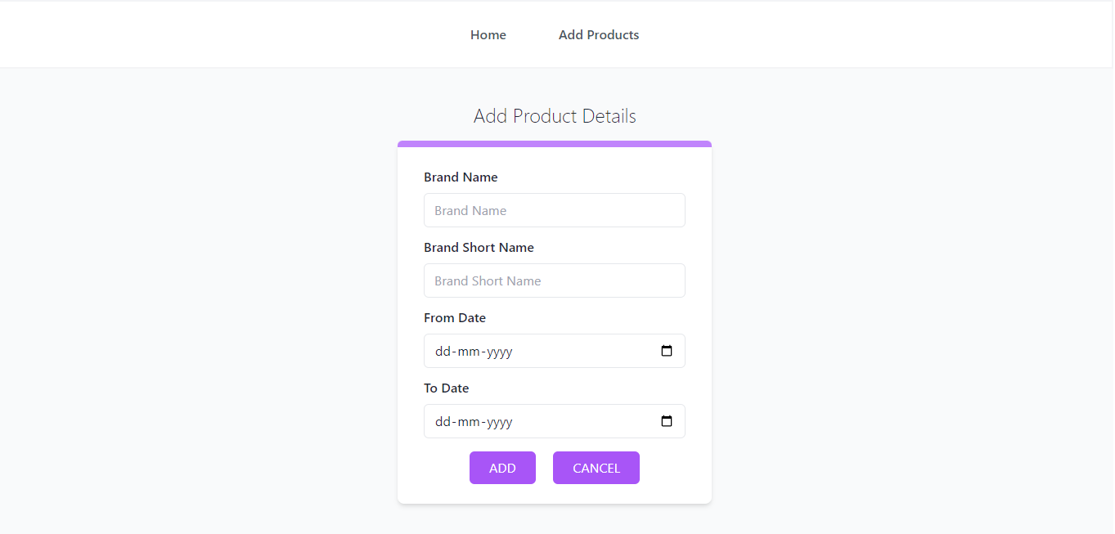The image size is (1115, 534).
Task: Navigate to the Home page
Action: [488, 34]
